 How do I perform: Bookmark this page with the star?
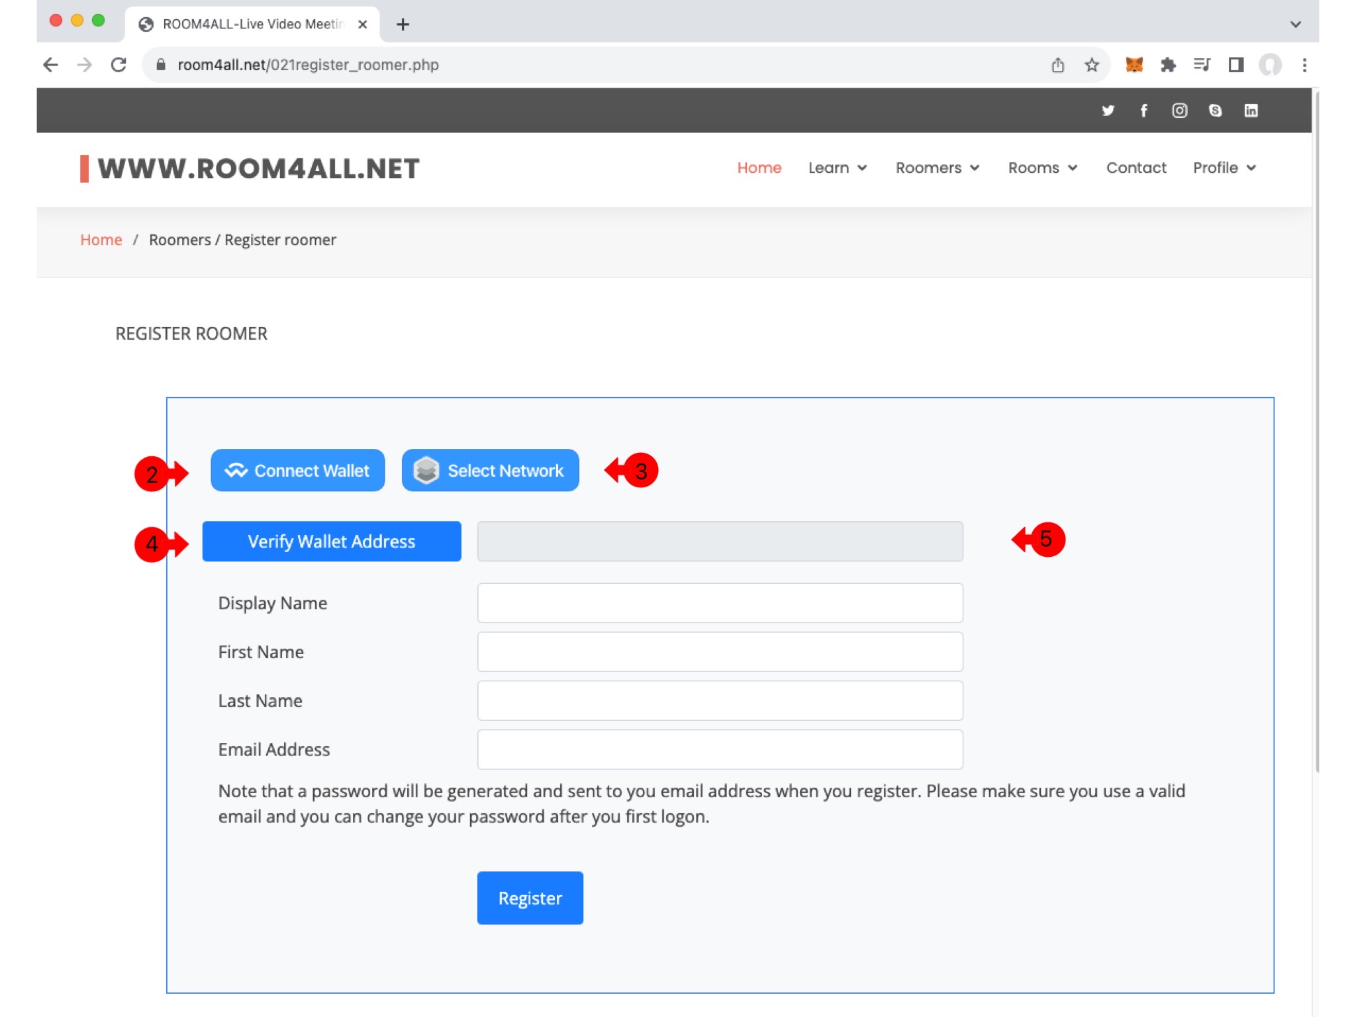[x=1091, y=64]
